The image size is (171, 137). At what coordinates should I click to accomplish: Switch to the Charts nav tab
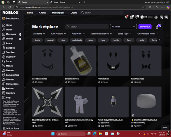[42, 13]
